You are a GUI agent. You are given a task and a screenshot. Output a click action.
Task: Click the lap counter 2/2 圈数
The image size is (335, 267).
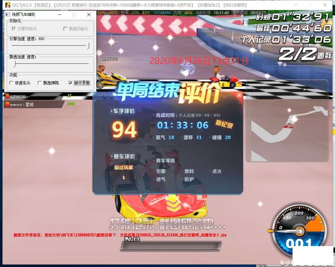point(305,54)
